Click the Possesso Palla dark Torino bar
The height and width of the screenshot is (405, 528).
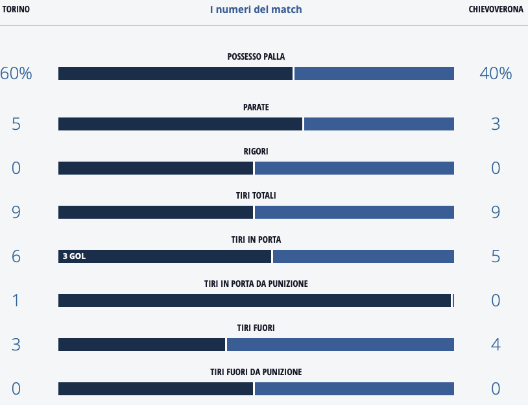tap(175, 73)
